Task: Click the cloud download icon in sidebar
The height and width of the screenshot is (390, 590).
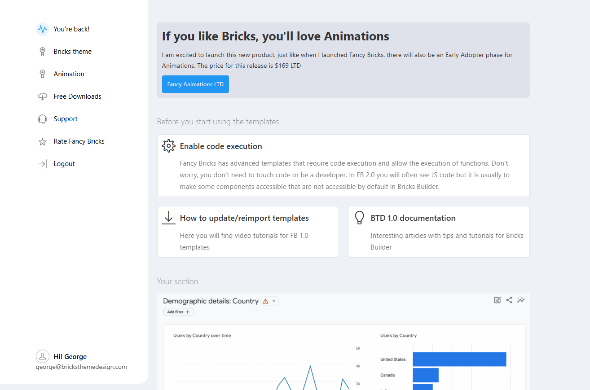Action: [x=42, y=96]
